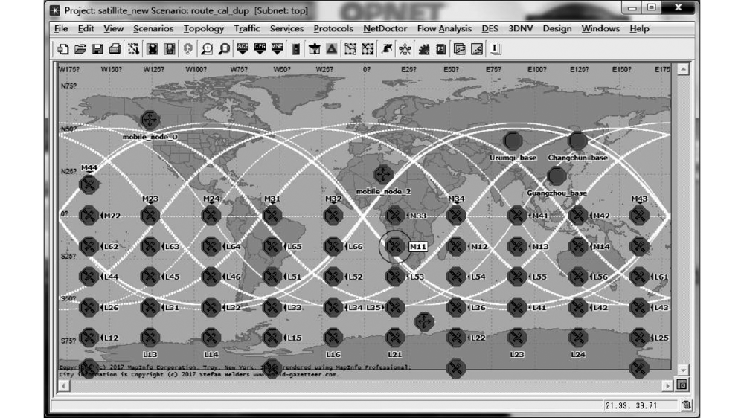Save the project with the floppy disk icon
The width and height of the screenshot is (744, 418).
97,50
